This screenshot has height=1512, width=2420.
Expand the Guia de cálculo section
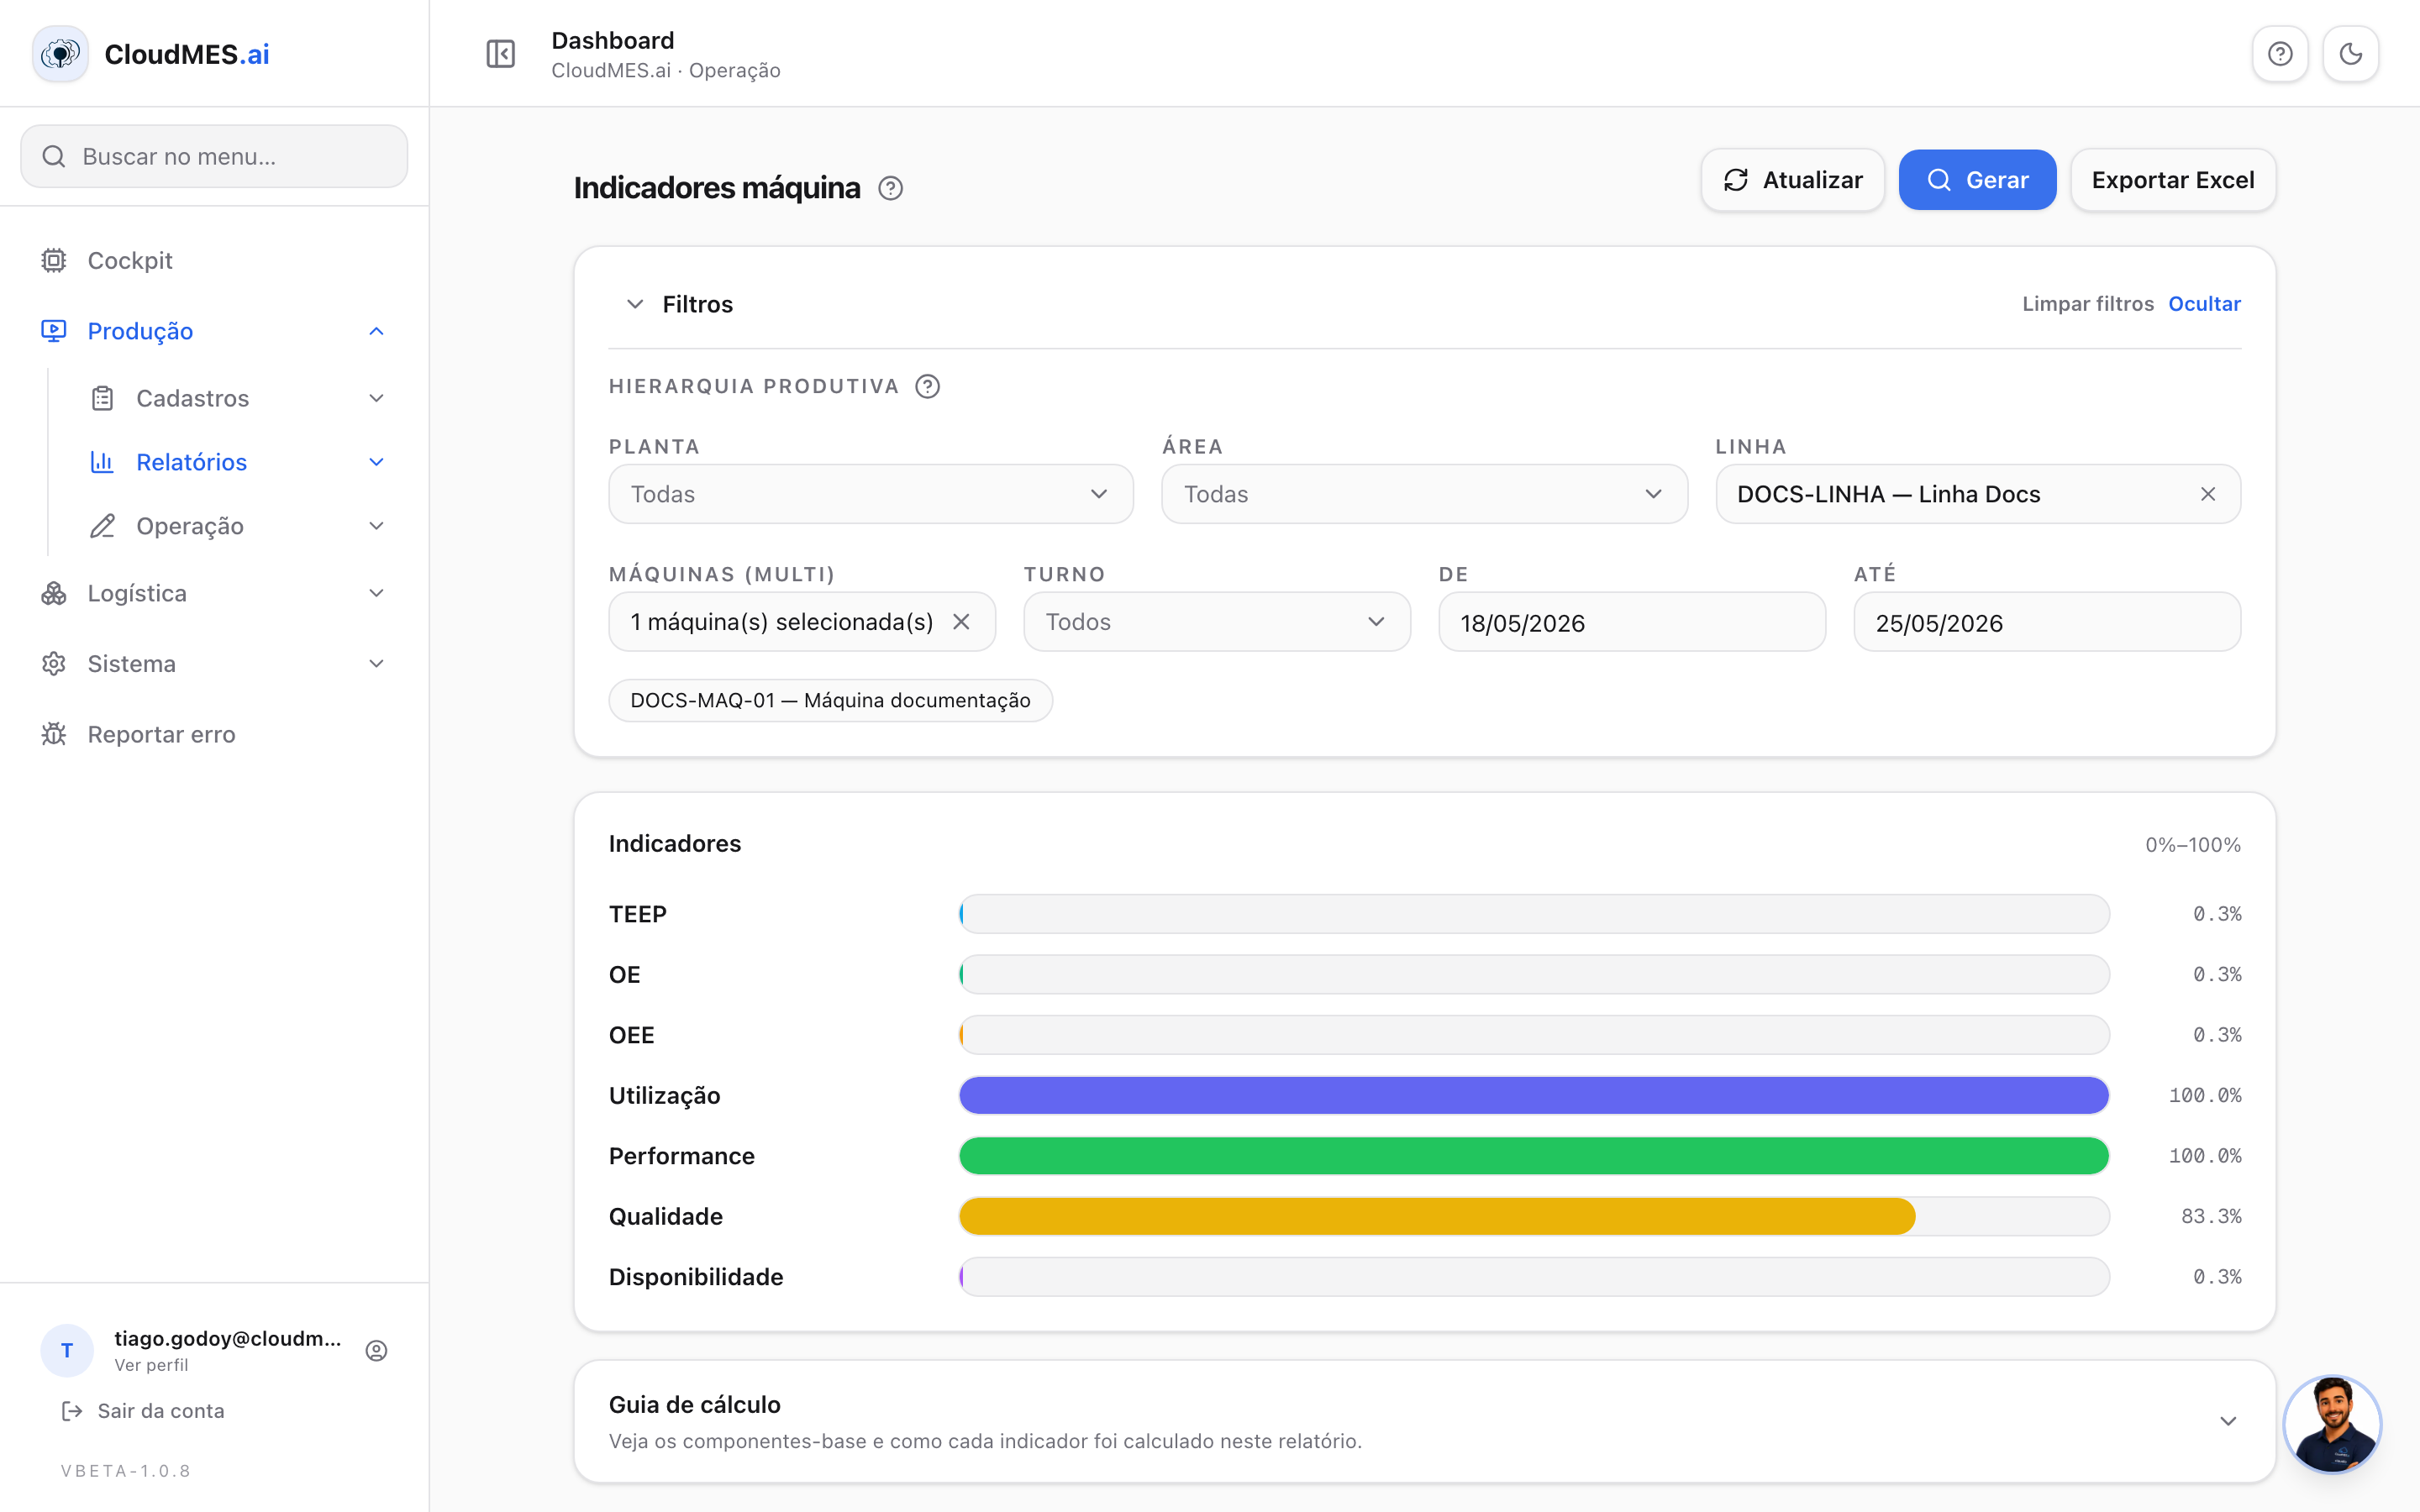2228,1421
